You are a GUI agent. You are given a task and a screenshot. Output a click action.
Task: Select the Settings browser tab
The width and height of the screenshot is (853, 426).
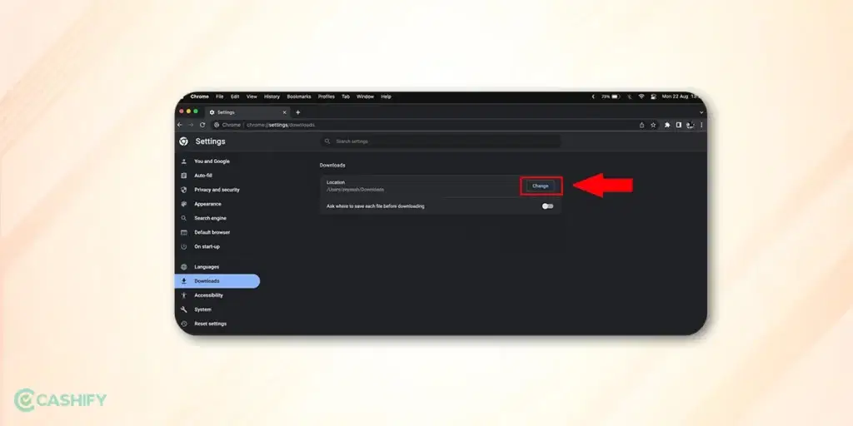pyautogui.click(x=247, y=112)
